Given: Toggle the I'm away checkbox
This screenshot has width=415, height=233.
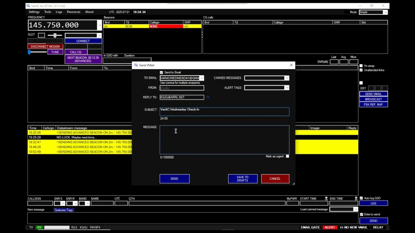Looking at the screenshot, I should pyautogui.click(x=361, y=66).
